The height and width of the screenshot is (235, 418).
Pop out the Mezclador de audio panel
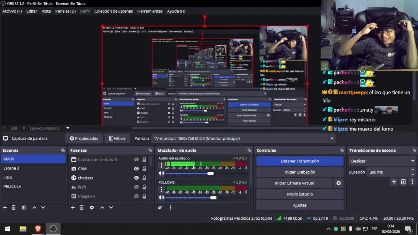(x=249, y=150)
